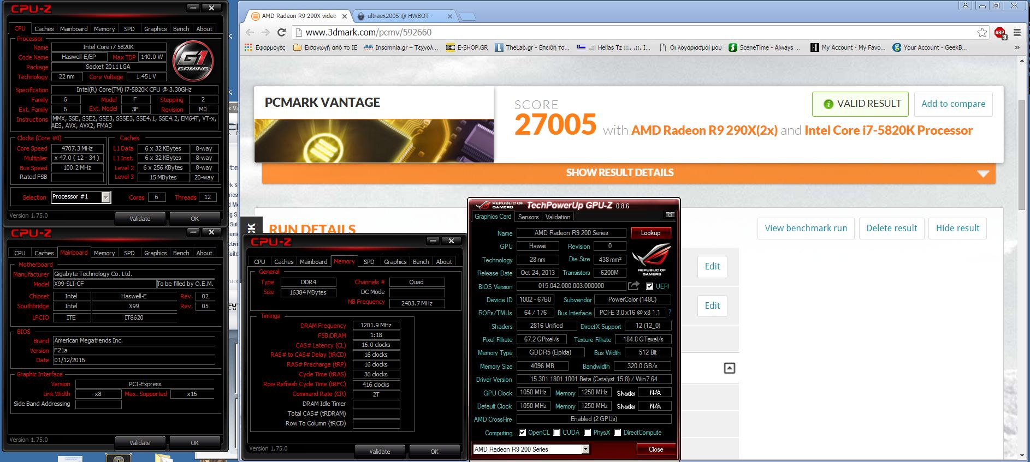1030x462 pixels.
Task: Reload the 3dmark page
Action: (282, 32)
